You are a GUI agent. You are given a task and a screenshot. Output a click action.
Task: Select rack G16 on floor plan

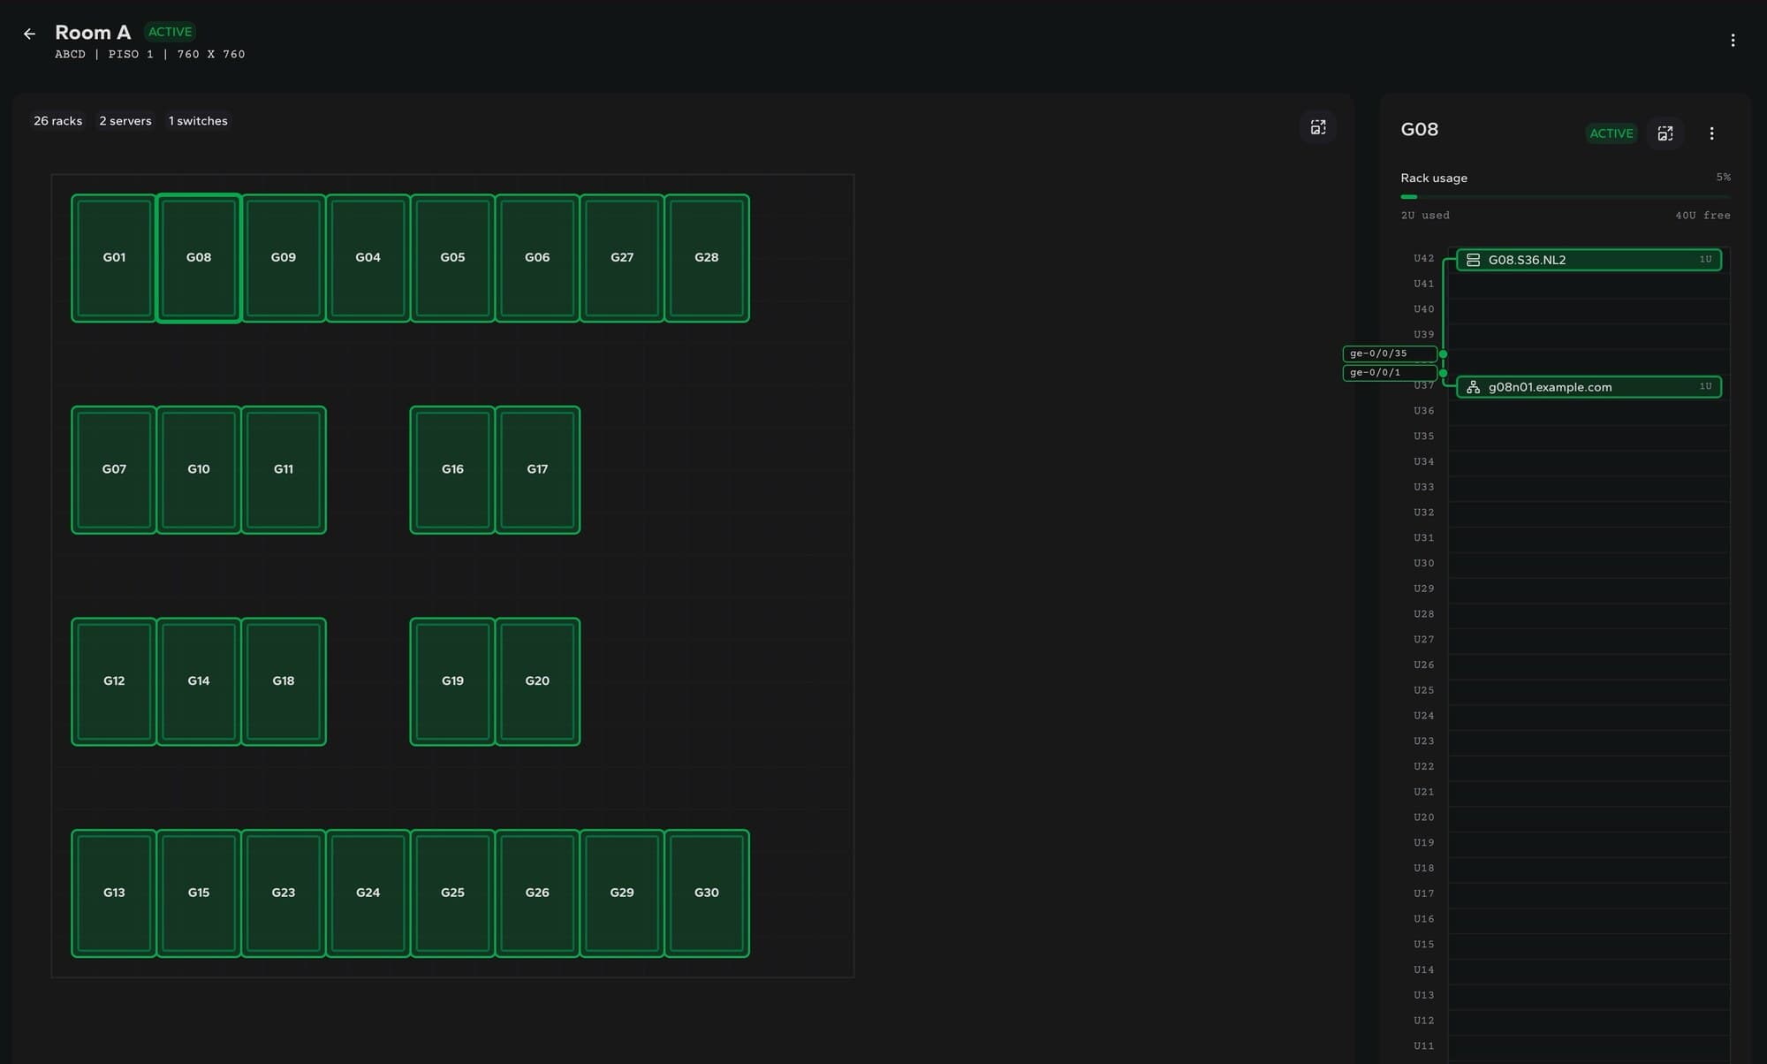pyautogui.click(x=453, y=470)
